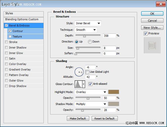This screenshot has height=127, width=167.
Task: Open the Highlight Mode dropdown showing Overlay
Action: [91, 92]
